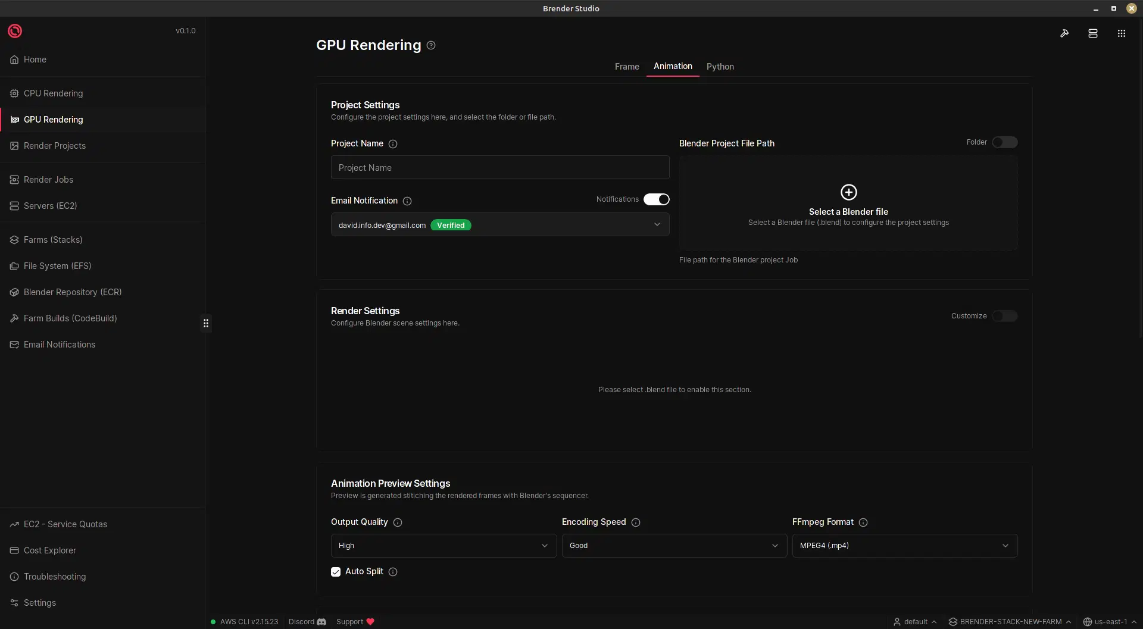Switch to the Python tab
Viewport: 1143px width, 629px height.
tap(720, 67)
